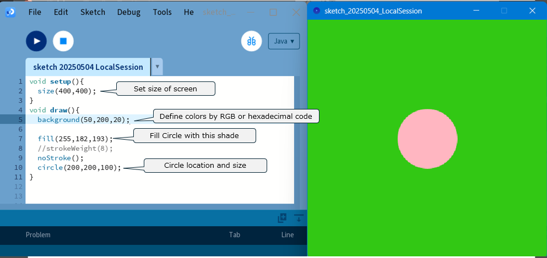Click the void draw(){ line
Screen dimensions: 547x258
55,111
